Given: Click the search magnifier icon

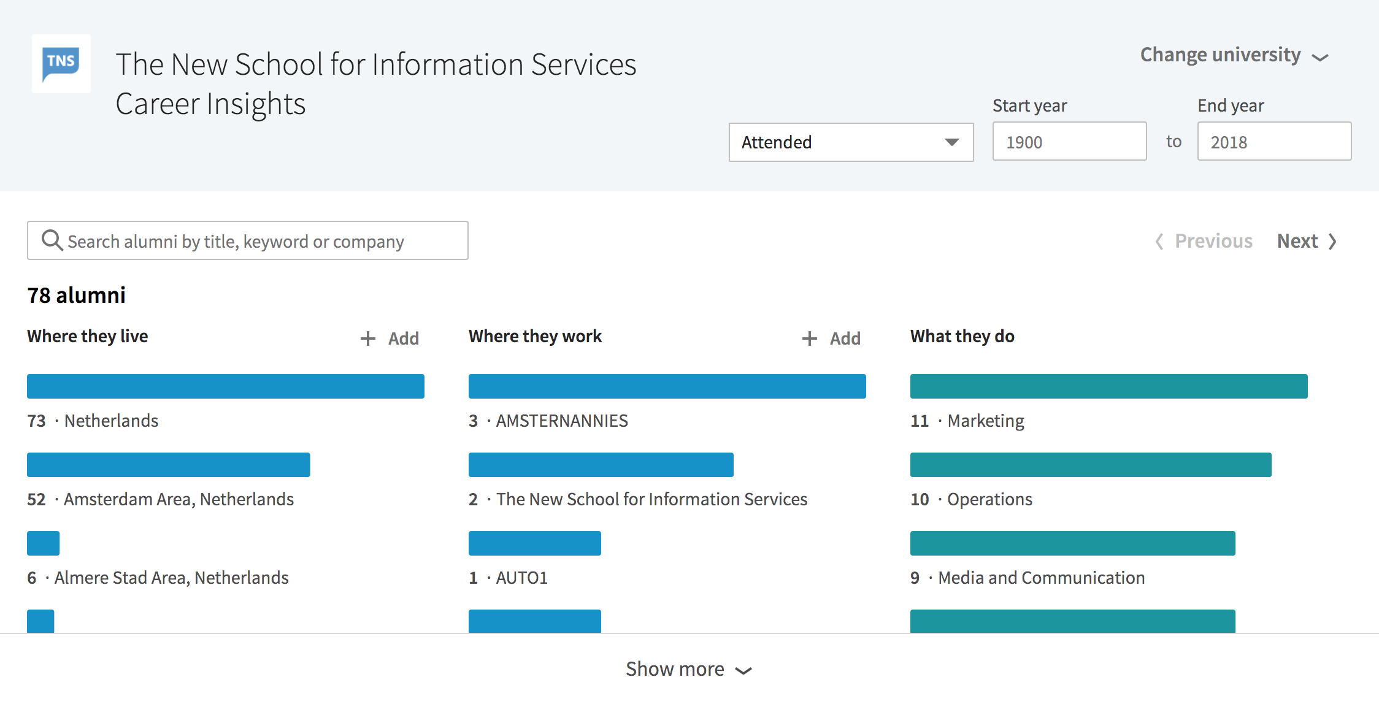Looking at the screenshot, I should pos(52,240).
